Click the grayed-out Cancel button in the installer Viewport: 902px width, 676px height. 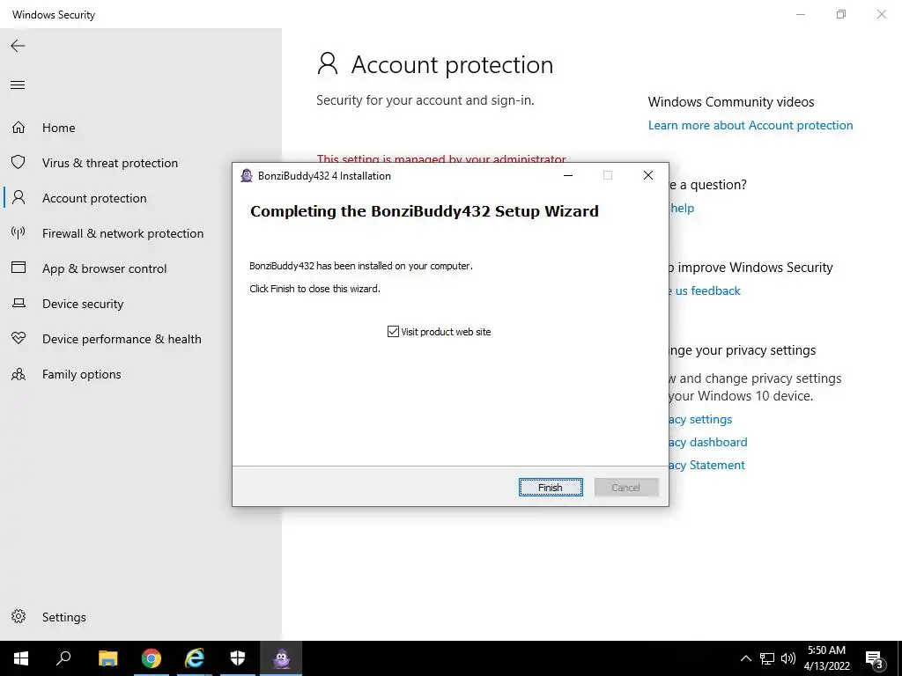pos(626,488)
